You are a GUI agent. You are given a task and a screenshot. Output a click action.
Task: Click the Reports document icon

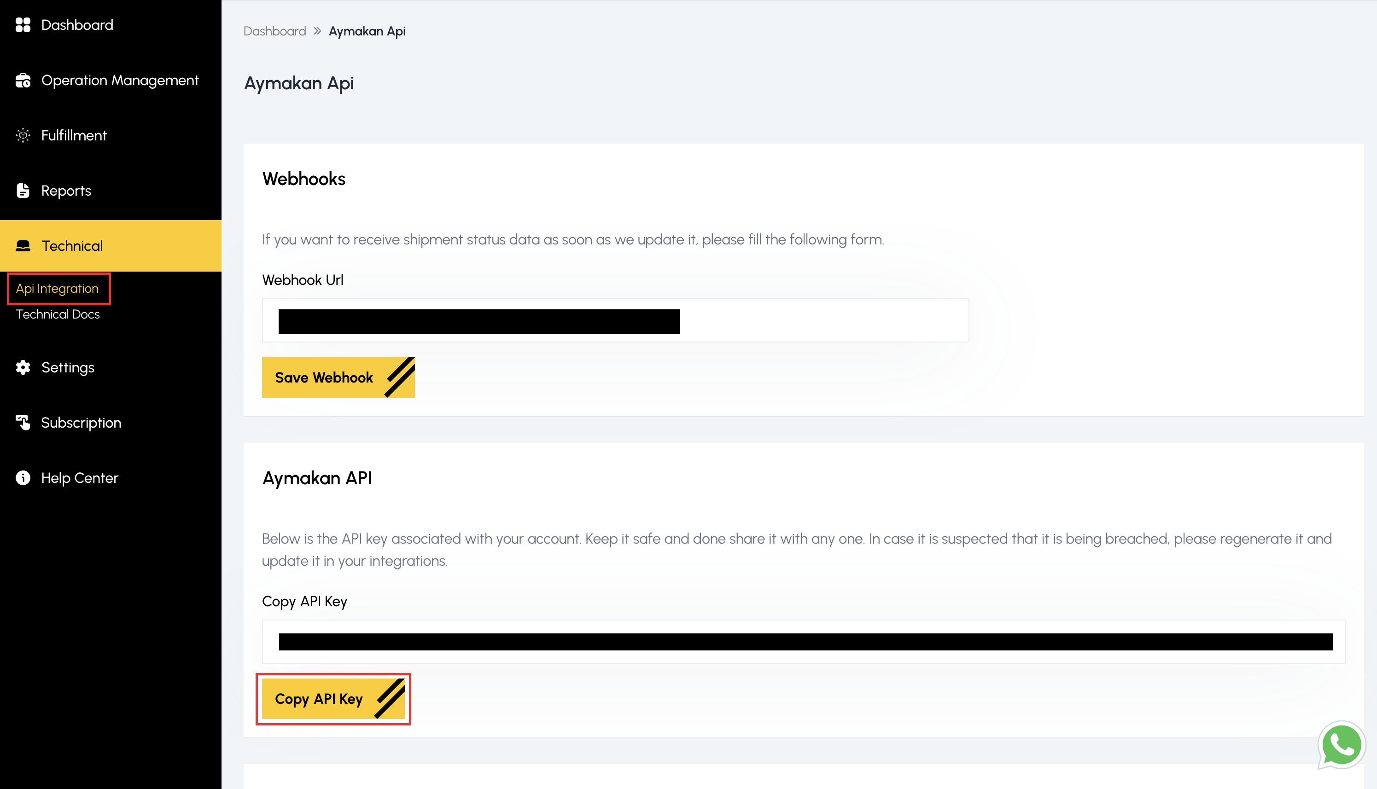click(x=23, y=191)
